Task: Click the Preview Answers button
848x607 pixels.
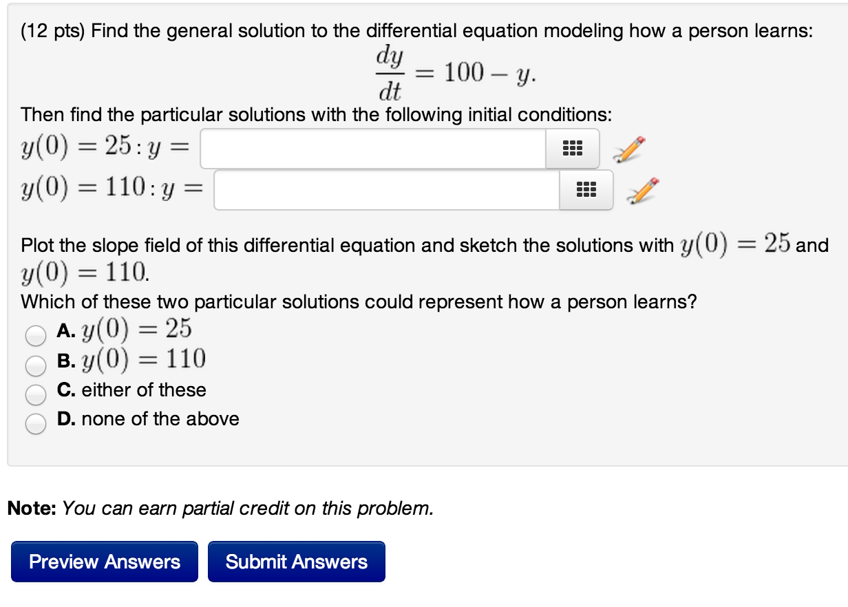Action: click(104, 562)
